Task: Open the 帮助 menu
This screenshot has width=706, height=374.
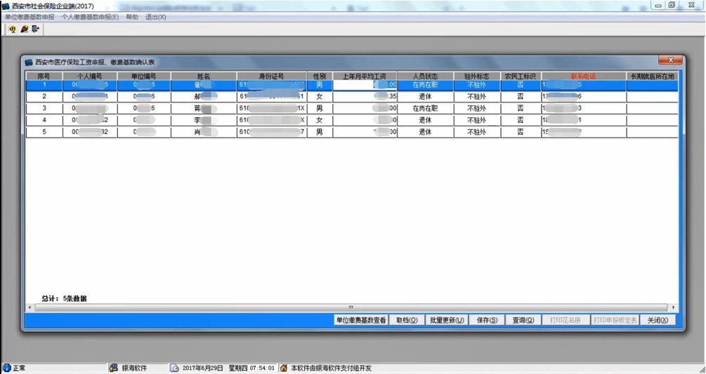Action: pyautogui.click(x=132, y=16)
